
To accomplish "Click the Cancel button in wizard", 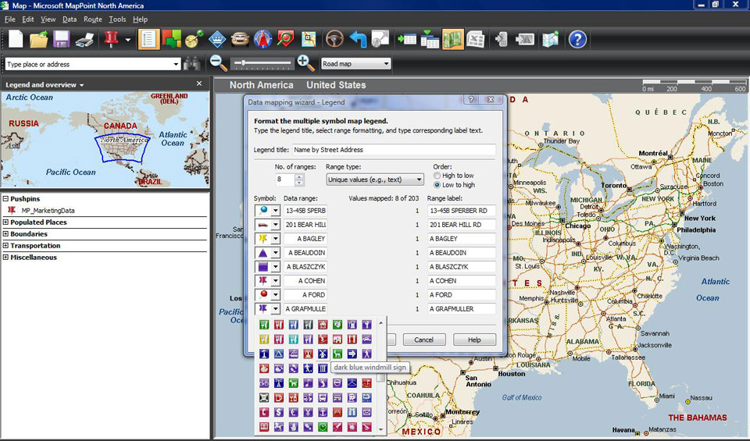I will point(423,340).
